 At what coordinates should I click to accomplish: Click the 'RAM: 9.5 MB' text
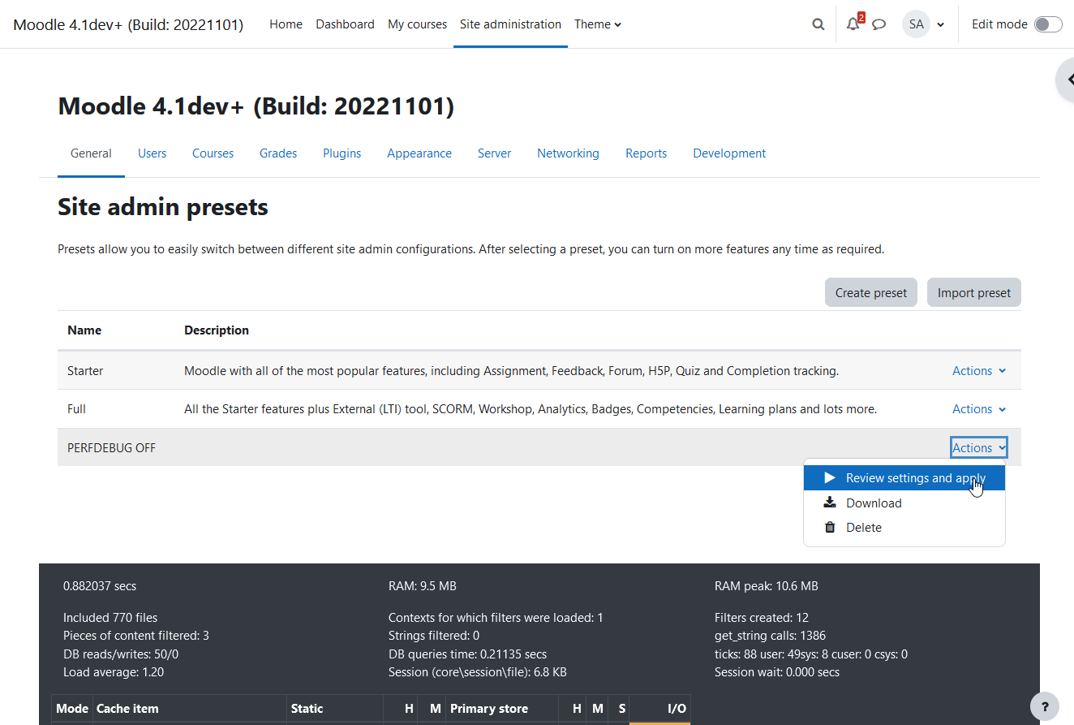pyautogui.click(x=423, y=585)
